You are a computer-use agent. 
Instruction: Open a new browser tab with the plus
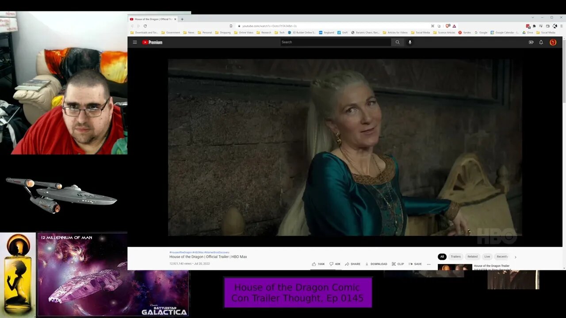coord(182,19)
